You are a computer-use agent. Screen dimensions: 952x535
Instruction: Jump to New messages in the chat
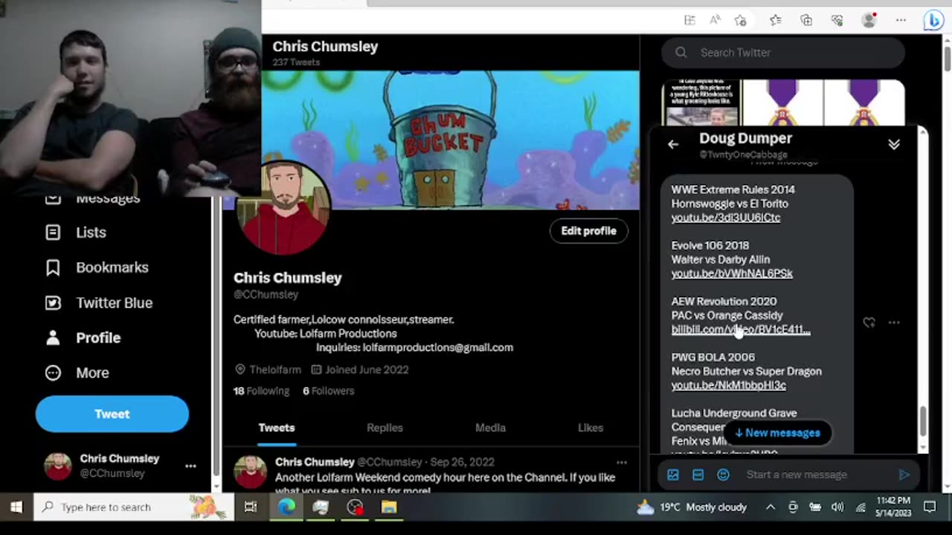(777, 433)
